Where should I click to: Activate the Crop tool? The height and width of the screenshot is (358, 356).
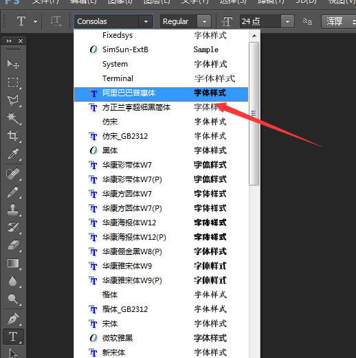(13, 135)
